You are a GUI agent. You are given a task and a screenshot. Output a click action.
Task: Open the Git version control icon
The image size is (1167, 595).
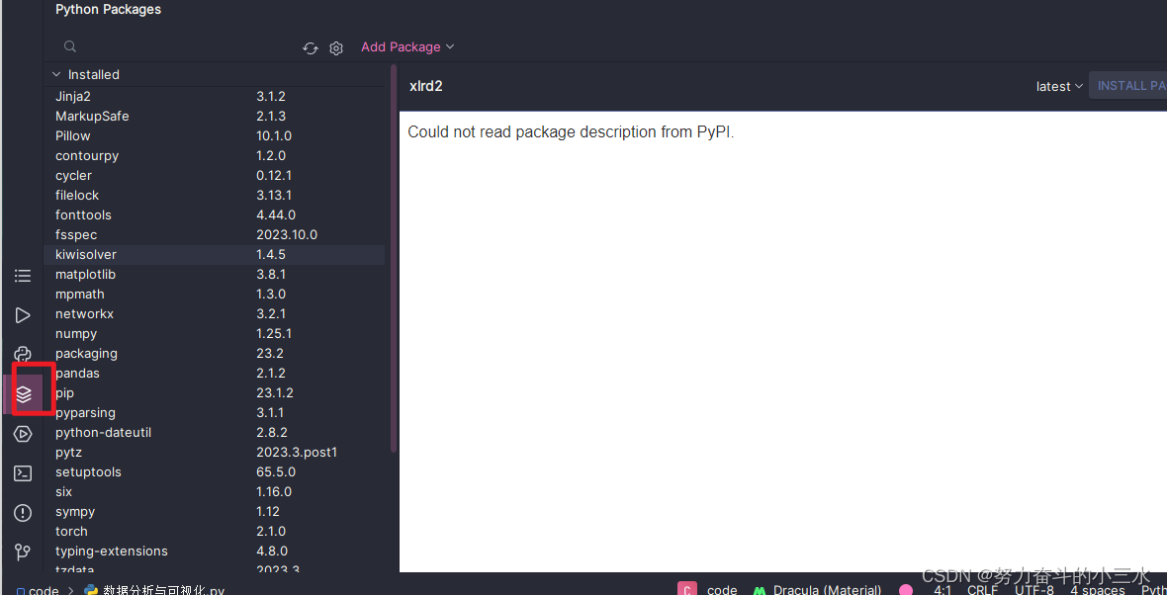pos(23,552)
